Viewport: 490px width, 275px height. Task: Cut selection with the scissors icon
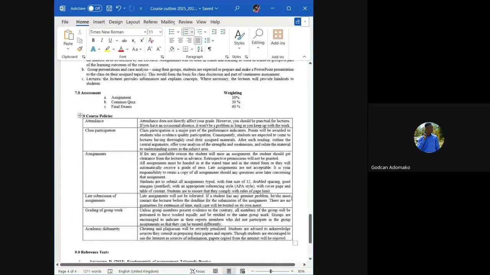(x=80, y=32)
